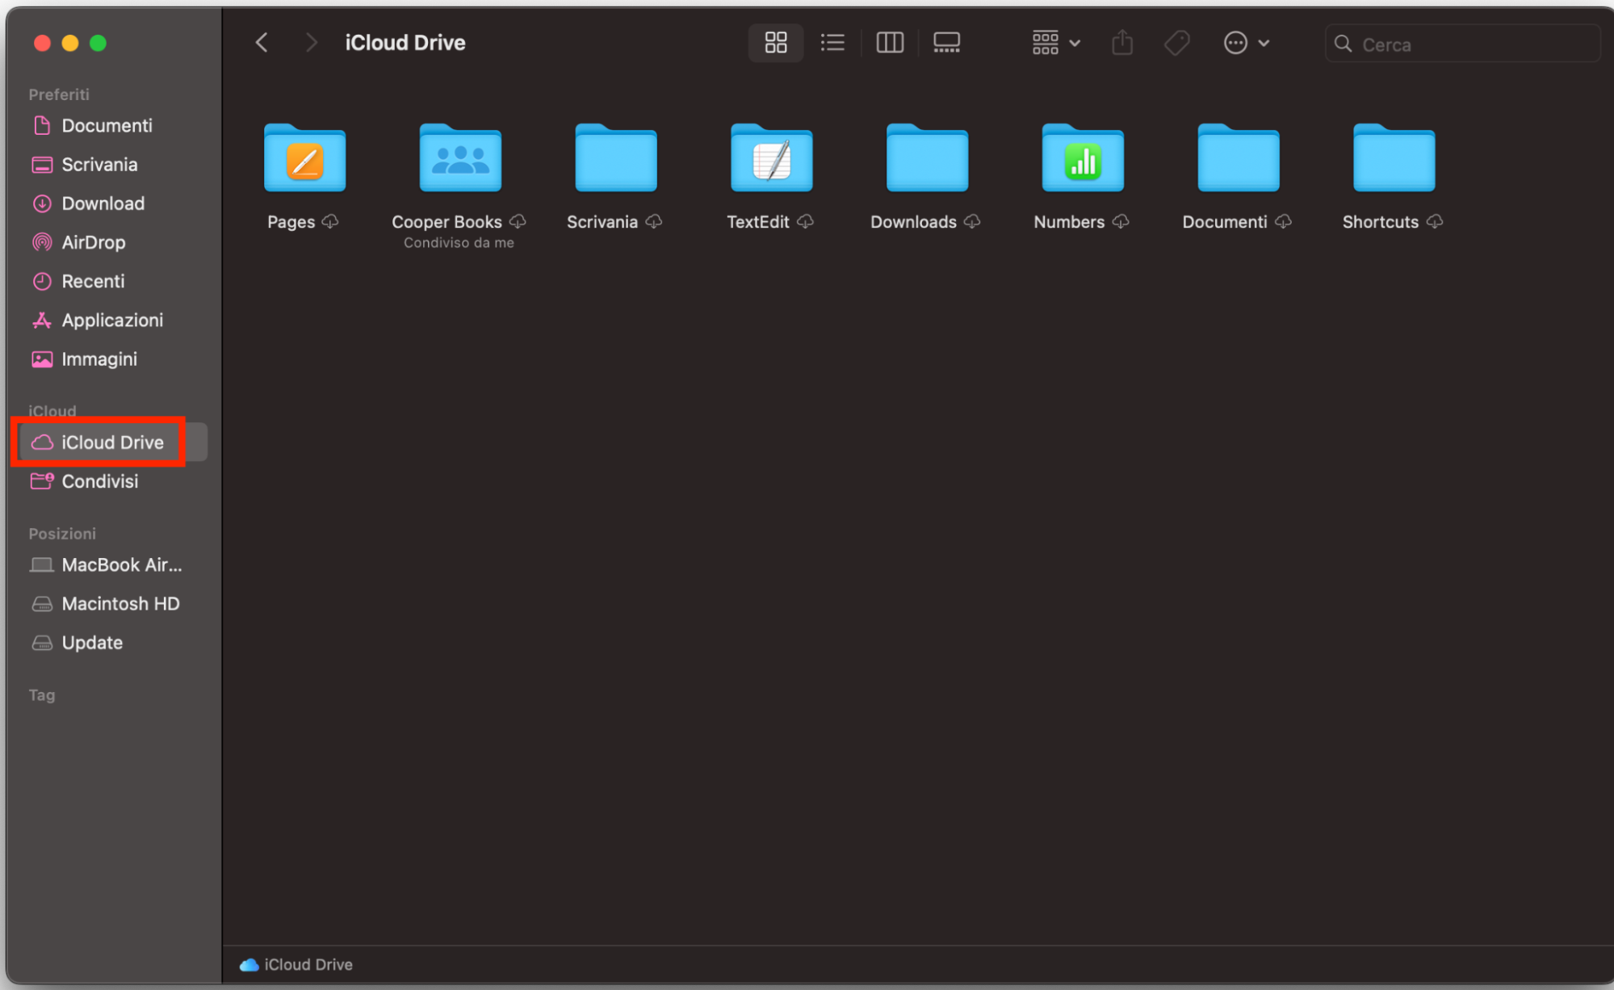Open the Downloads folder

927,158
